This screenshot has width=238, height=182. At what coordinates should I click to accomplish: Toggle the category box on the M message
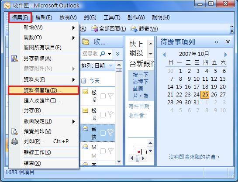click(103, 151)
